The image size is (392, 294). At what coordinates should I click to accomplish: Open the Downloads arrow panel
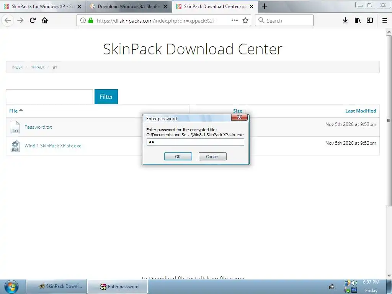click(x=345, y=20)
